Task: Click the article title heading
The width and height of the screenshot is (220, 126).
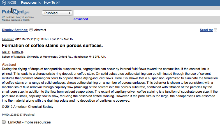Action: tap(52, 45)
